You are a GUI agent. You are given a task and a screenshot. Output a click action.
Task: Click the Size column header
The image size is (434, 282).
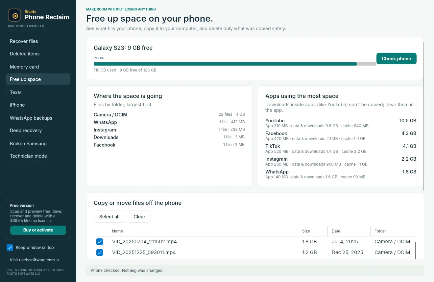pos(313,231)
